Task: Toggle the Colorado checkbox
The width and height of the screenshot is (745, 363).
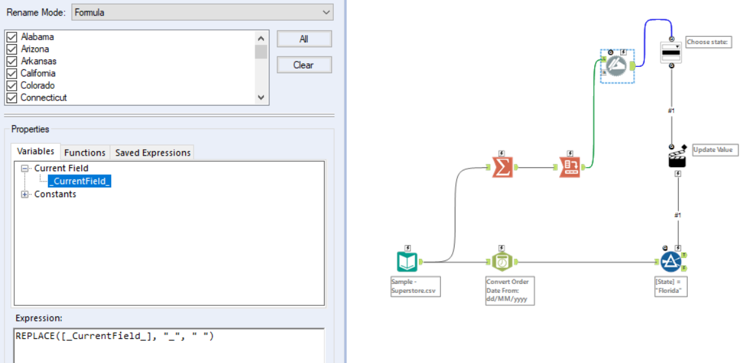Action: pos(12,86)
